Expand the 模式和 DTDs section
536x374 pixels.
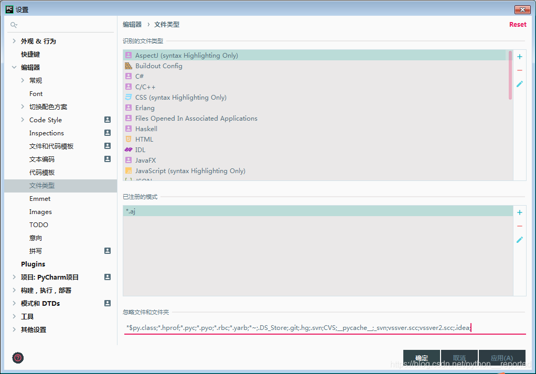coord(14,303)
